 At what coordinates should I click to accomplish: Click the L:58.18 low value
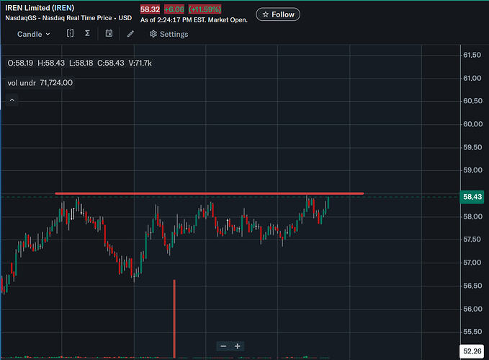[81, 63]
